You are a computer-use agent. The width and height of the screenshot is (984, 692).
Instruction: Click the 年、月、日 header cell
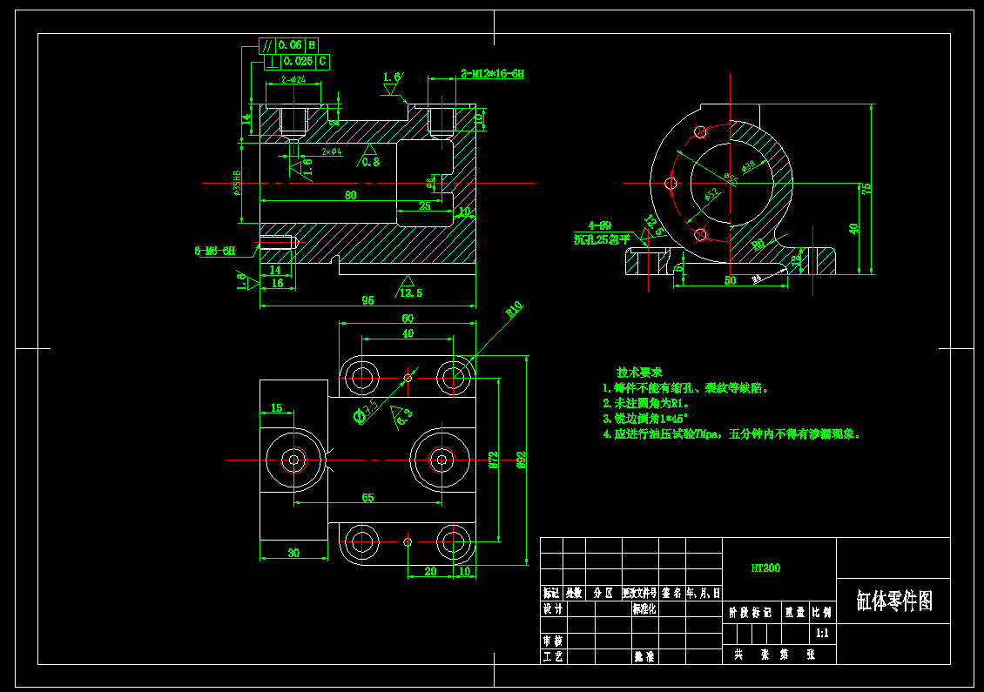704,593
